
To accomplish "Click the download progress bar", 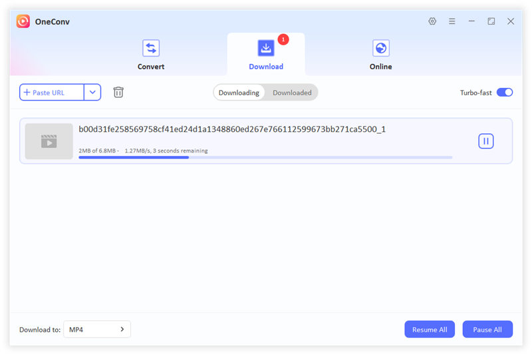I will click(x=265, y=157).
